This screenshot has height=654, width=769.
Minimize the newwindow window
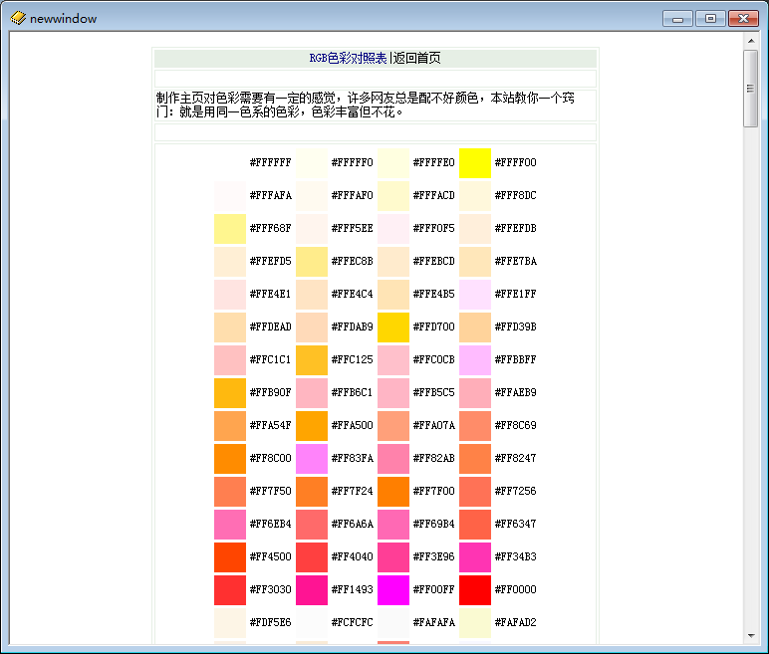point(678,18)
